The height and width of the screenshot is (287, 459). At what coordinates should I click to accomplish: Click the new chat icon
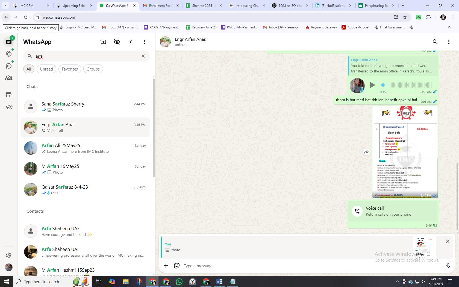point(103,42)
